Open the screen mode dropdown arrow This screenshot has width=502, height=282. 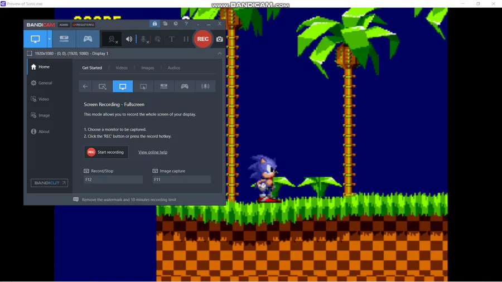point(49,39)
